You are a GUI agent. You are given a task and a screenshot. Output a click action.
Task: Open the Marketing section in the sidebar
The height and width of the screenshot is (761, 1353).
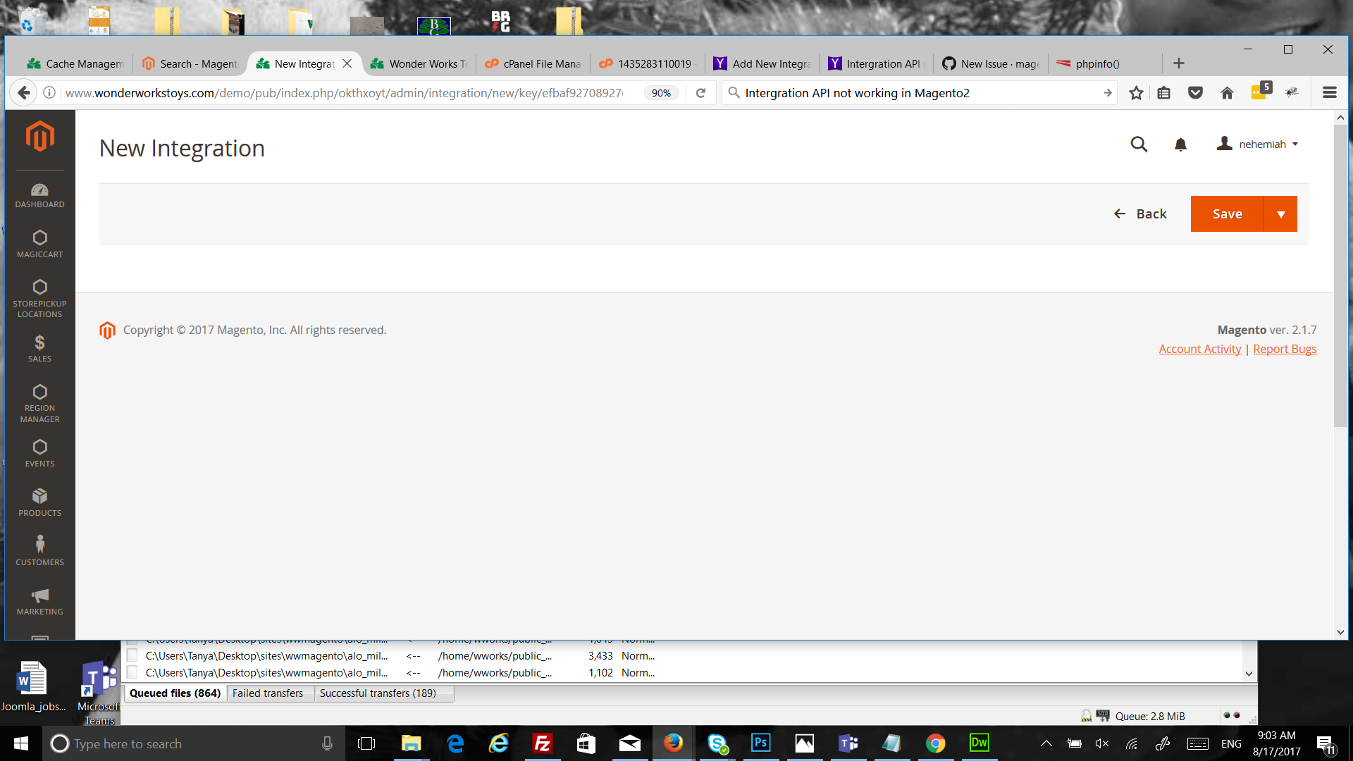click(x=39, y=600)
